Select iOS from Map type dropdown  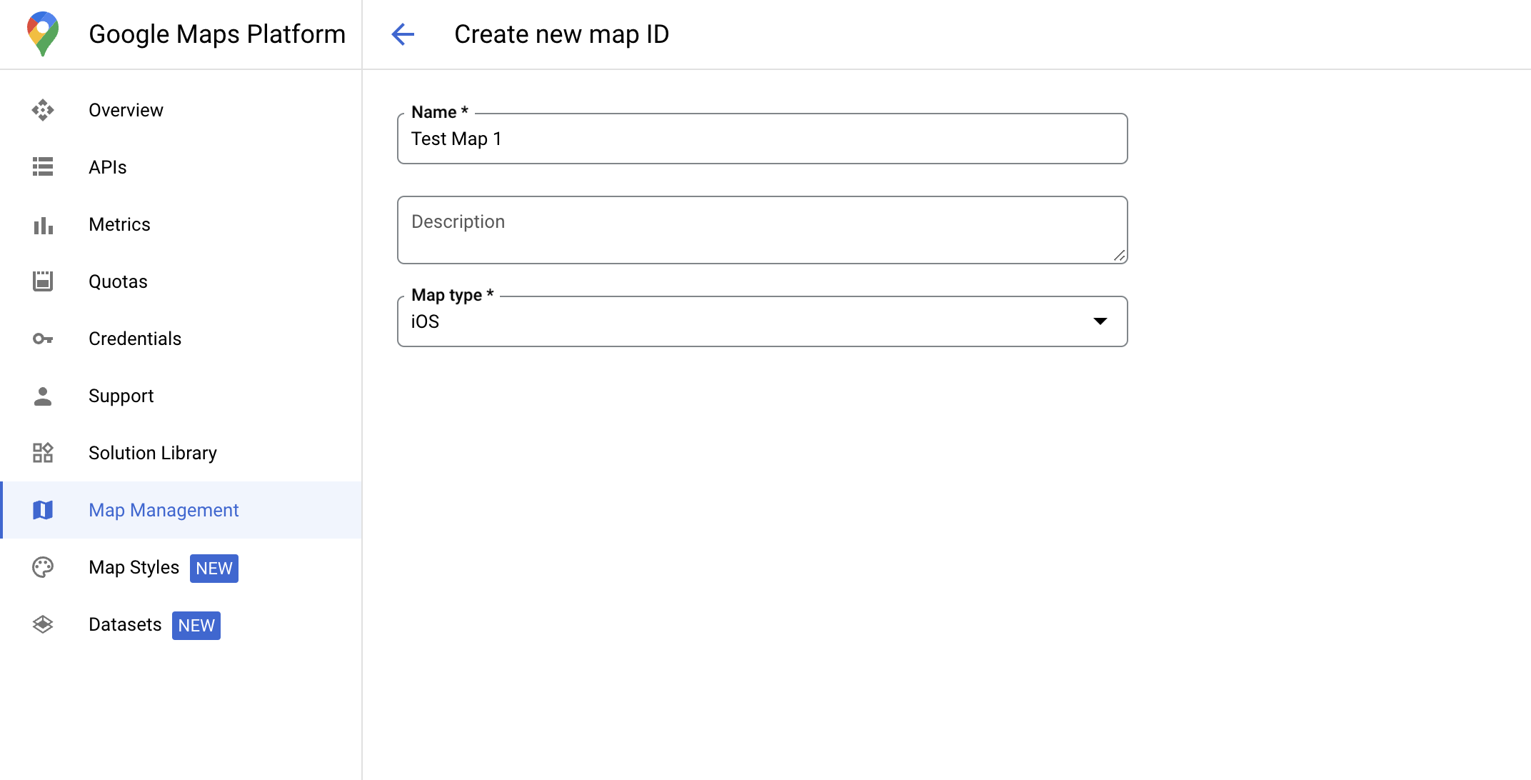point(763,321)
